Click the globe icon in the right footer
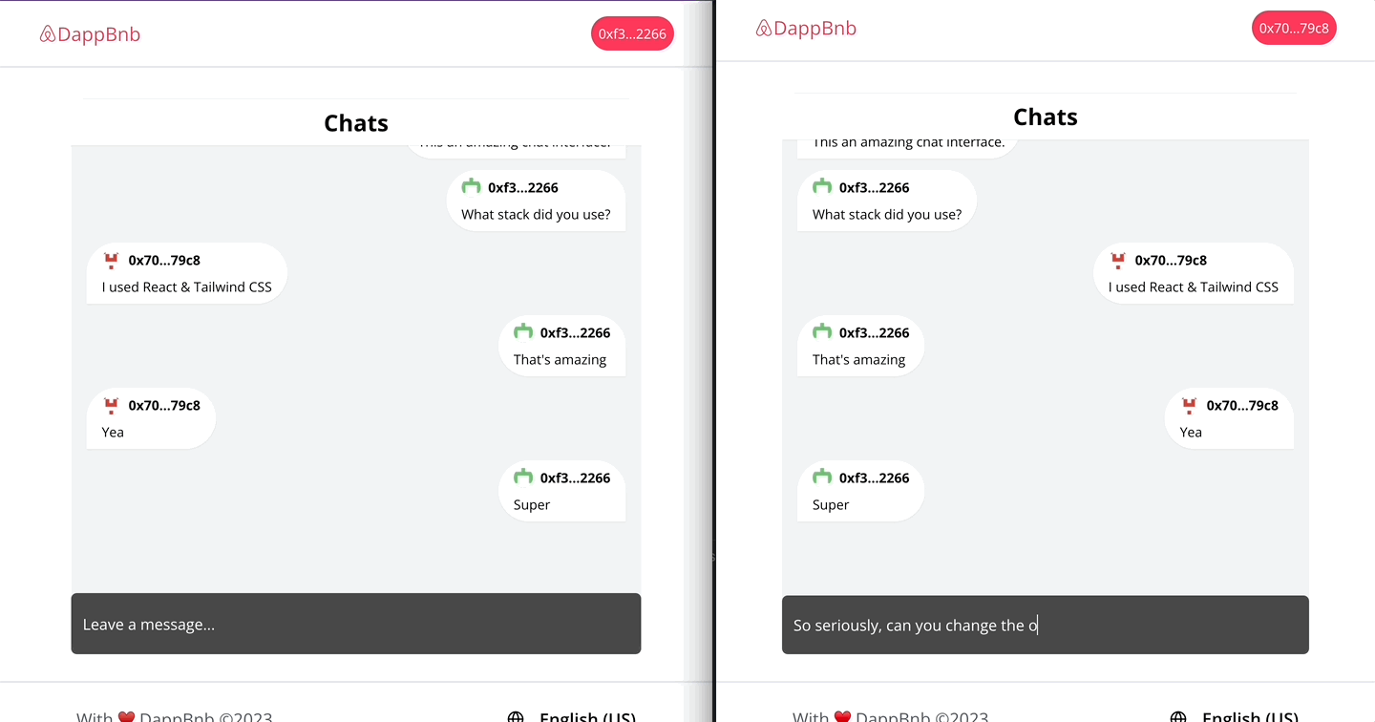1375x722 pixels. coord(1178,716)
